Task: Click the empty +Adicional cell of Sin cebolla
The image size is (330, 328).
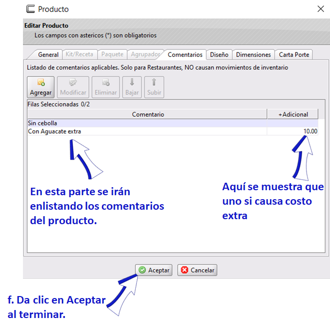Action: click(293, 123)
